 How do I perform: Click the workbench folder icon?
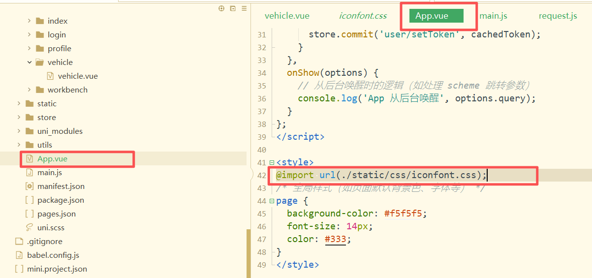pos(40,90)
